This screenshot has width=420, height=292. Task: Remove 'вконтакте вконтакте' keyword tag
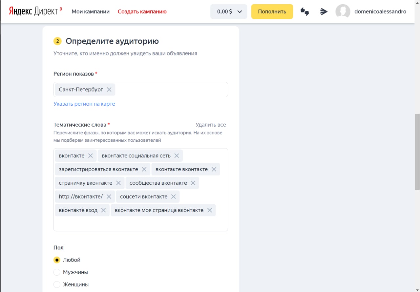coord(214,169)
